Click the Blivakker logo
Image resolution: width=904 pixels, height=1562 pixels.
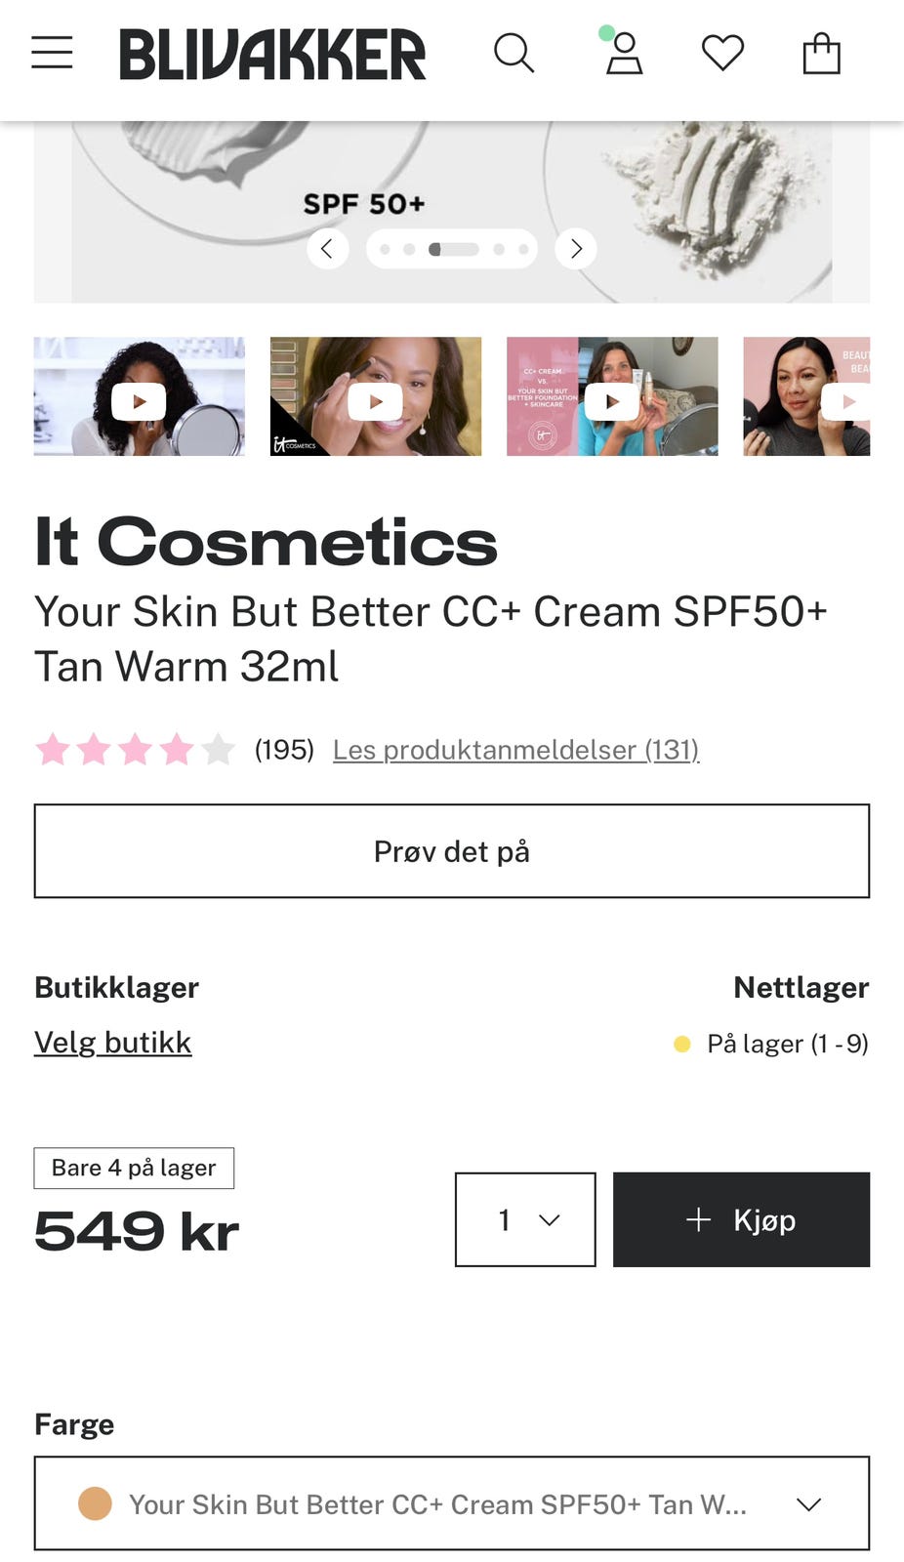(x=272, y=54)
